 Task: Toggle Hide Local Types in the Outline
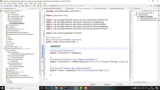[154, 11]
